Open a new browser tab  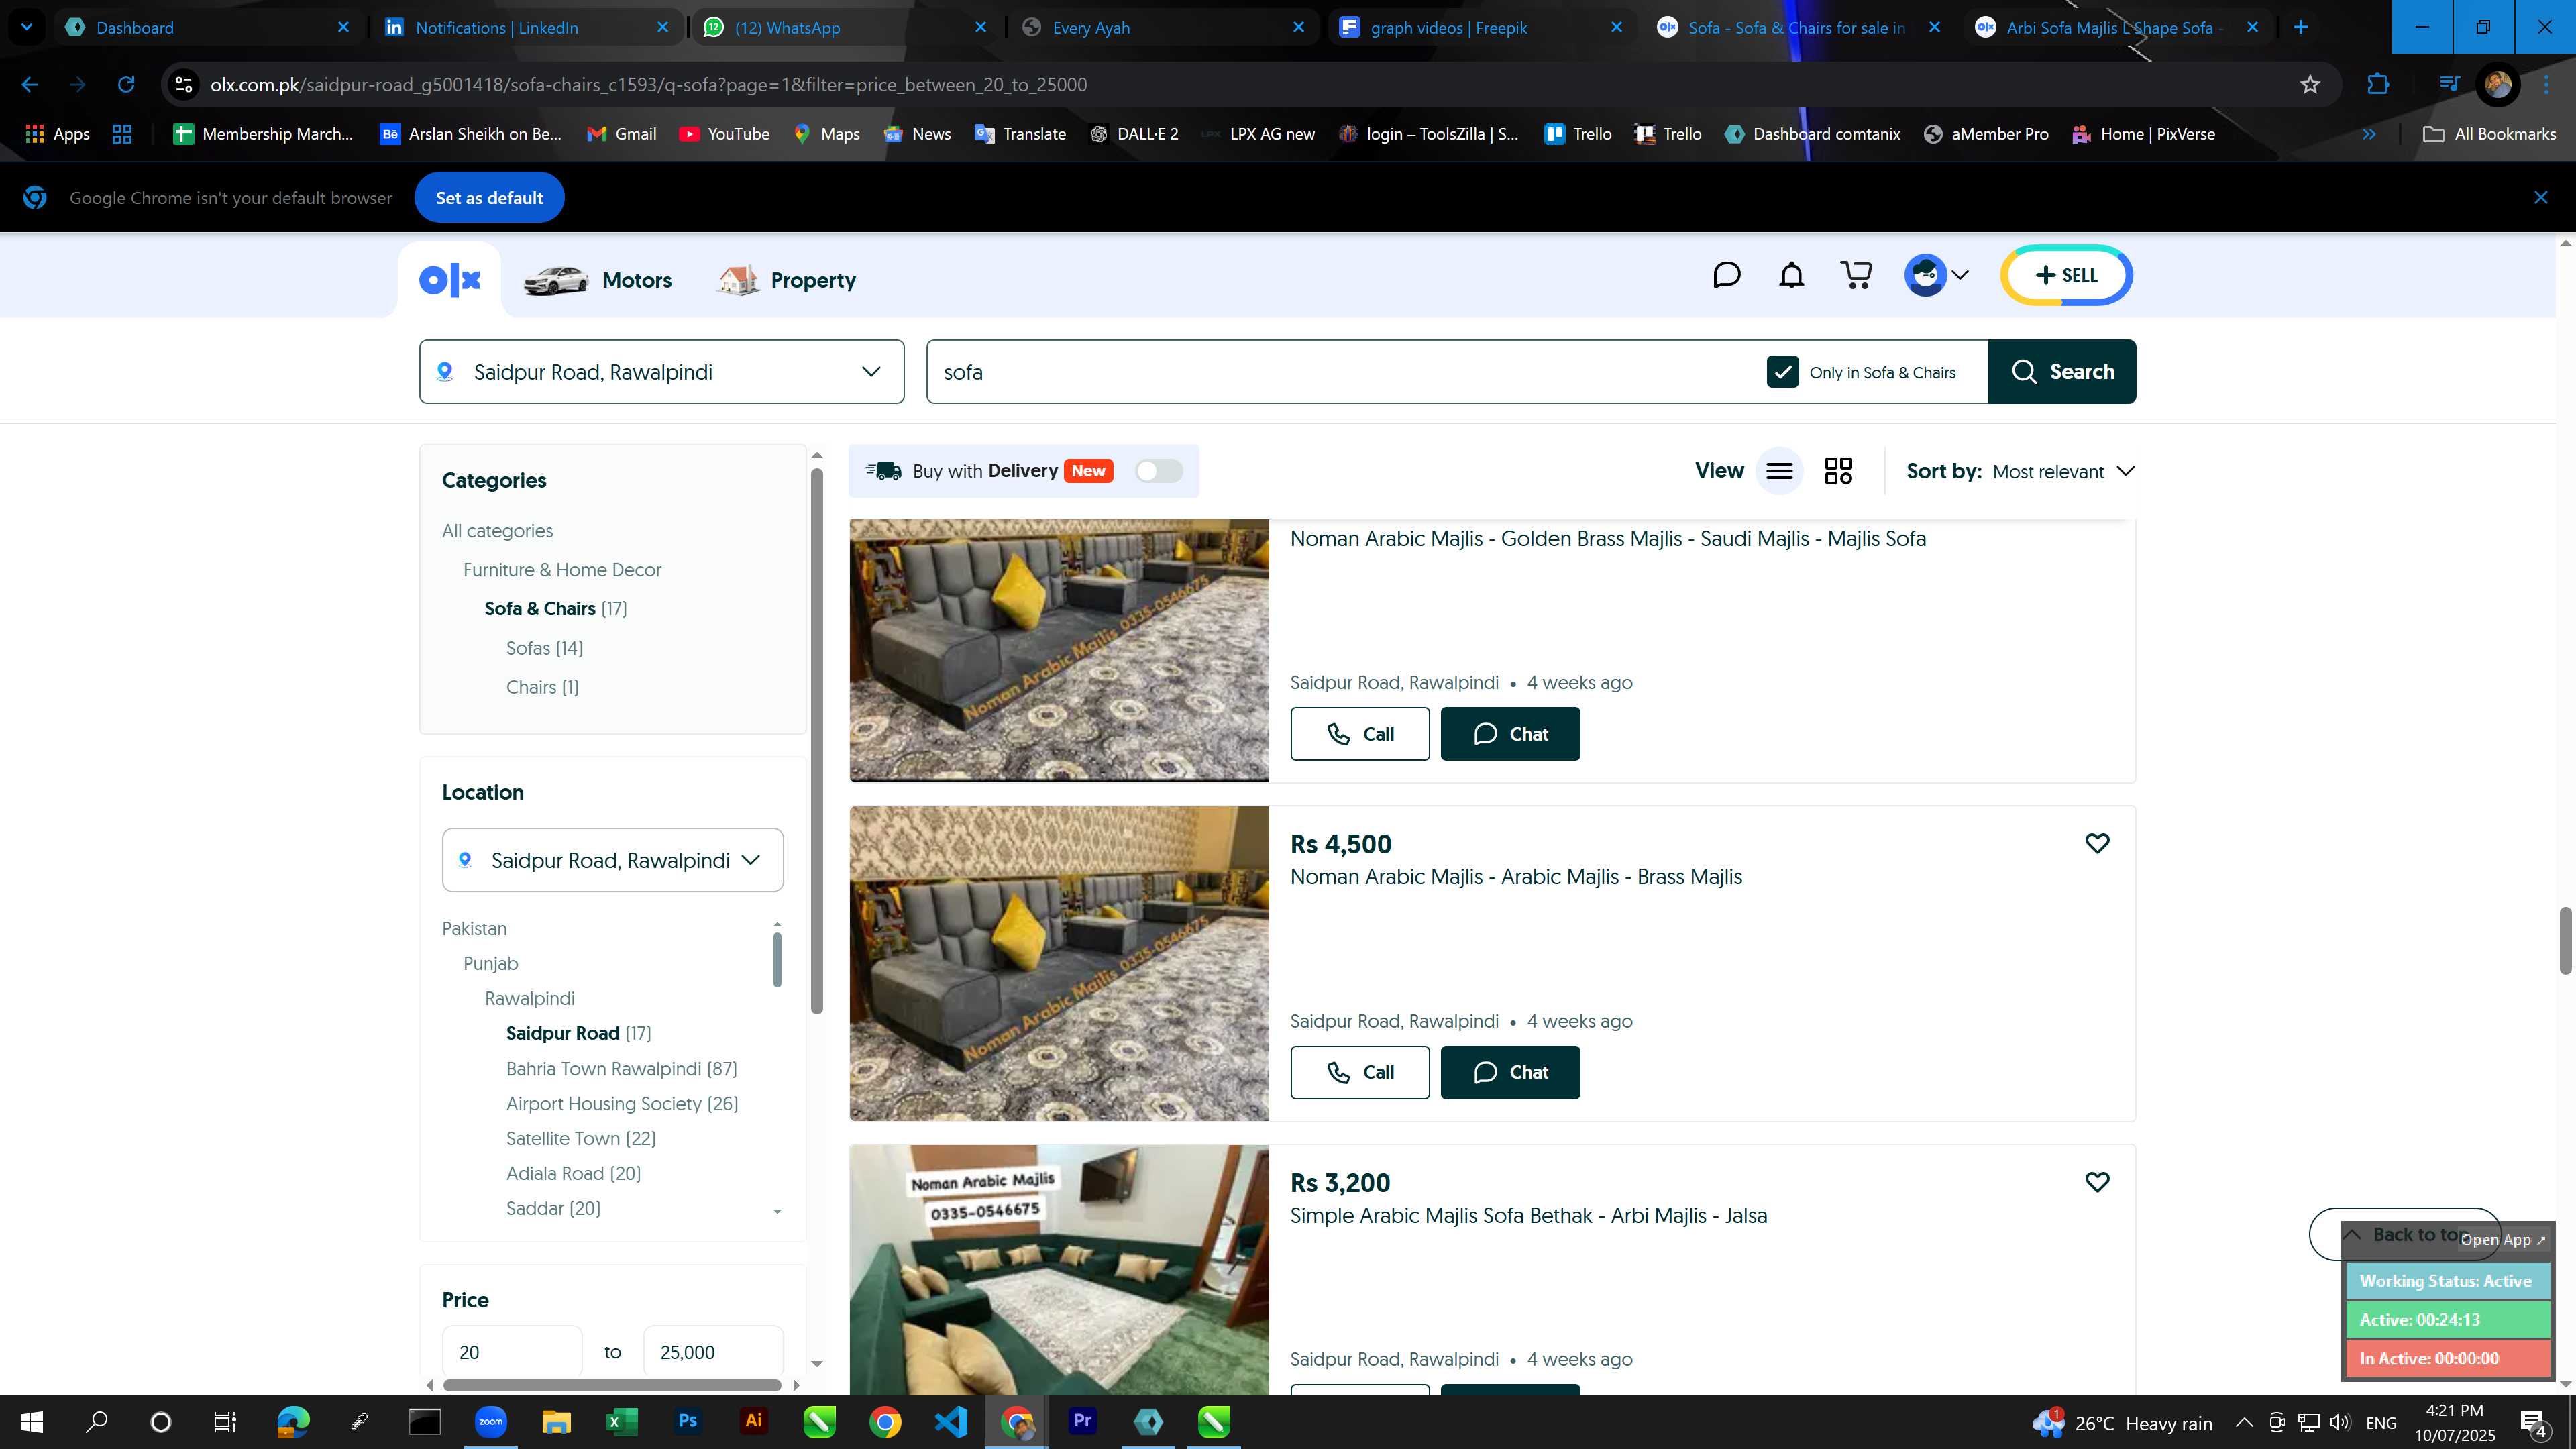[x=2300, y=28]
